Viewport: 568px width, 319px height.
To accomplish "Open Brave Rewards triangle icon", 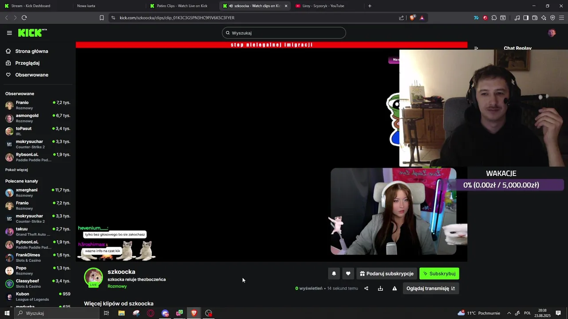I will (422, 18).
